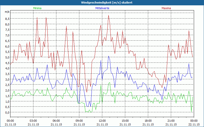The width and height of the screenshot is (204, 127).
Task: Select the 2,5 y-axis value
Action: (x=7, y=85)
